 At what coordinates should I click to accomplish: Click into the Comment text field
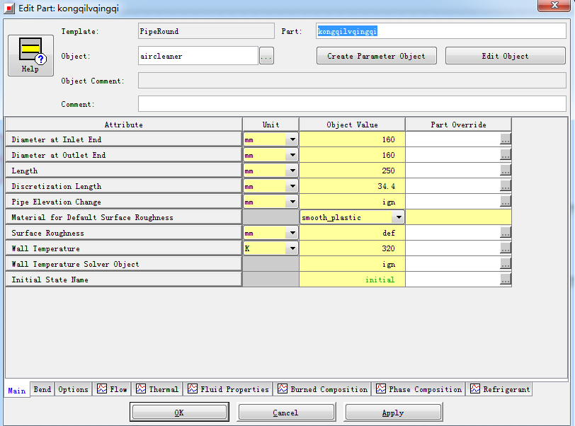click(x=352, y=104)
